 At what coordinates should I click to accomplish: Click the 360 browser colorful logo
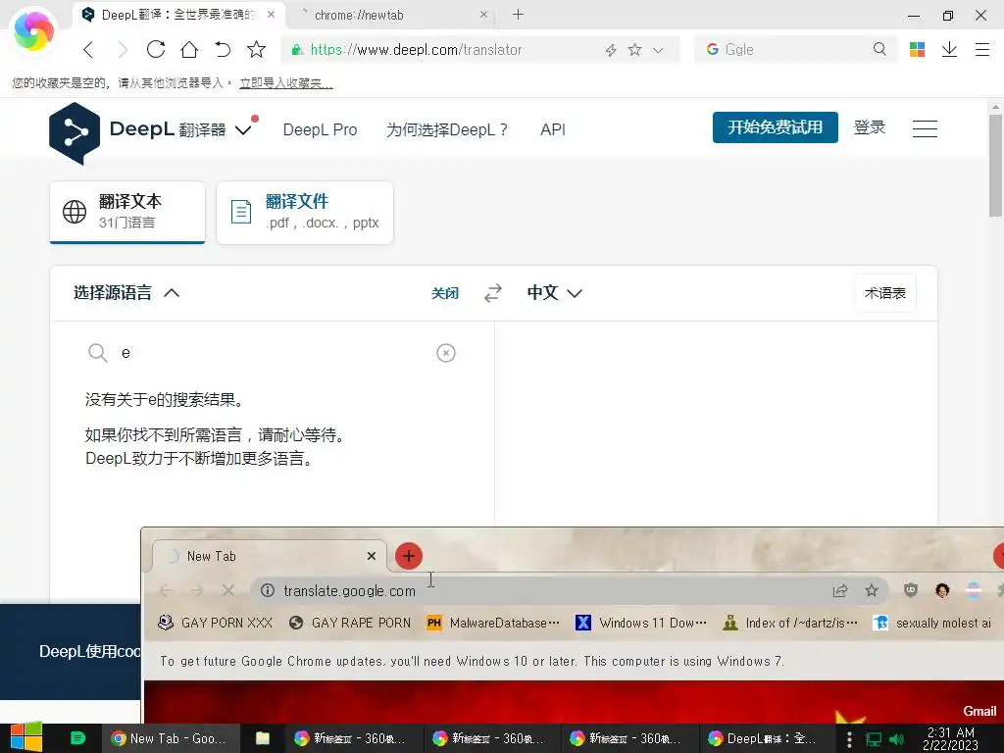[x=33, y=30]
